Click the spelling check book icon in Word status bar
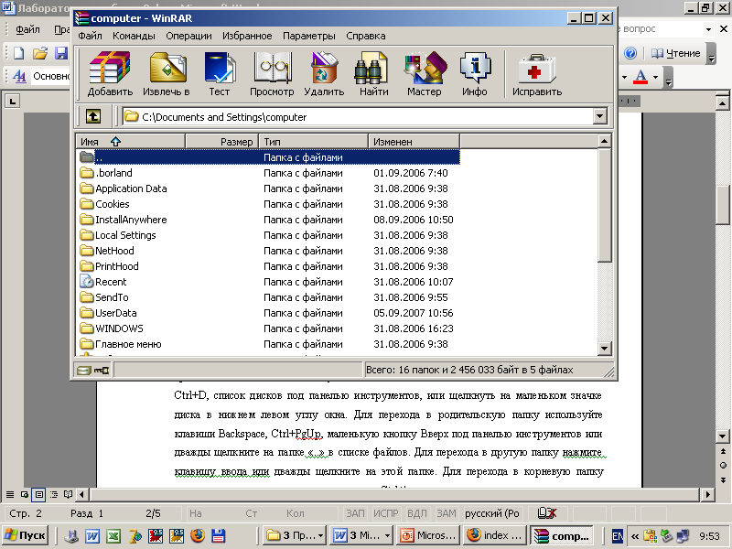The height and width of the screenshot is (549, 732). pyautogui.click(x=547, y=513)
